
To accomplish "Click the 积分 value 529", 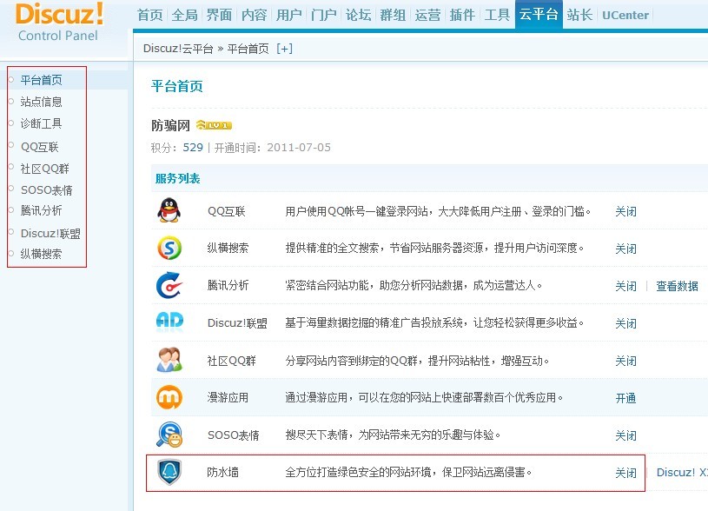I will tap(193, 147).
